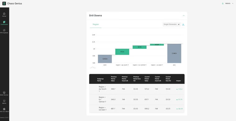Click the region = us-east-1 axis label
Screen dimensions: 236x121
pos(157,65)
